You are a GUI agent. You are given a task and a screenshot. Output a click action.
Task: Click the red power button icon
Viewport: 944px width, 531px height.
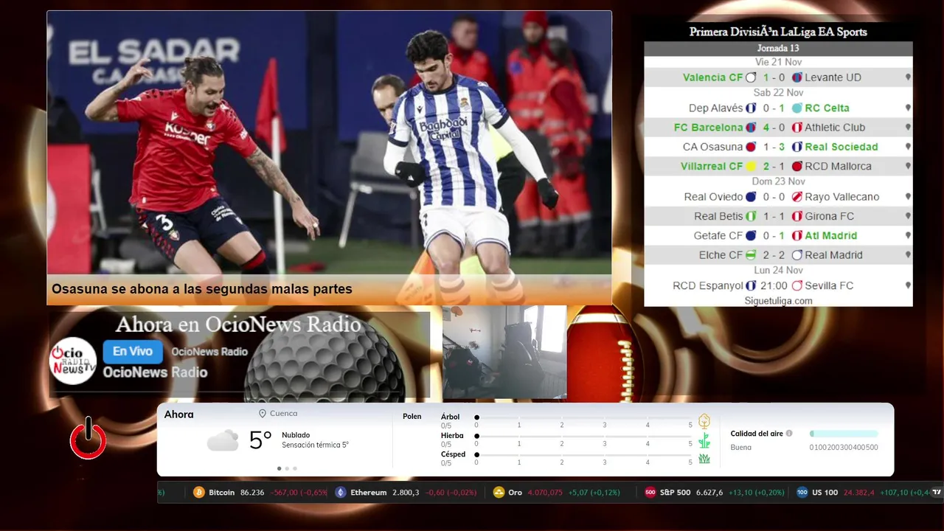pos(88,438)
